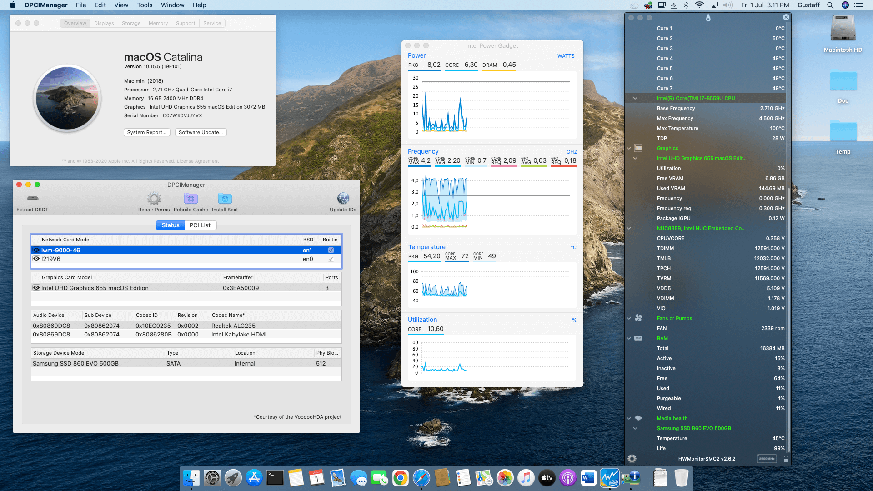The image size is (873, 491).
Task: Click the Extract DSDT toolbar icon
Action: (x=33, y=199)
